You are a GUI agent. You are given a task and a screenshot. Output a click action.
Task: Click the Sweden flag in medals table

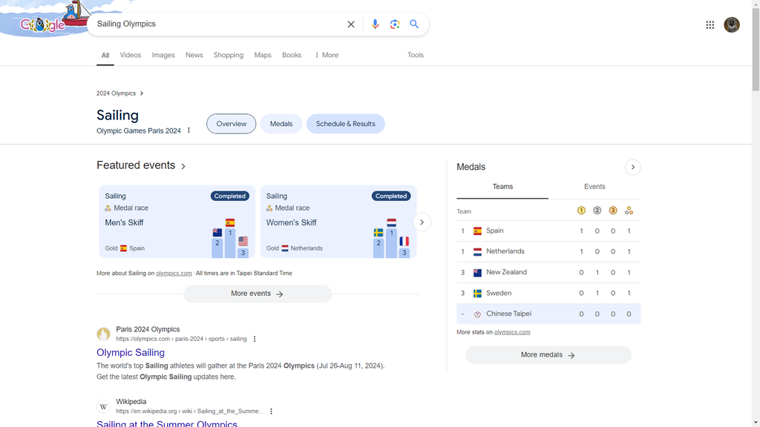[477, 294]
